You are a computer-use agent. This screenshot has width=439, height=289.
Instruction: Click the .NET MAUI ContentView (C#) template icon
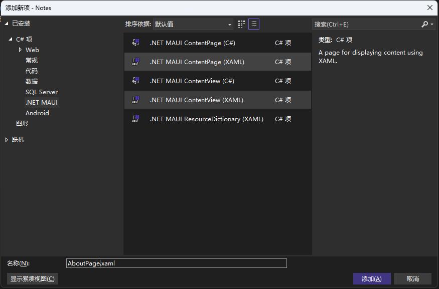point(136,81)
